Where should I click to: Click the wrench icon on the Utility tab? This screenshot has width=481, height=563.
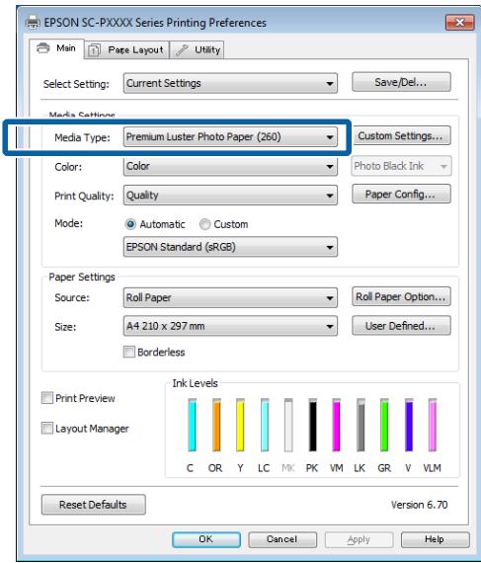click(182, 50)
